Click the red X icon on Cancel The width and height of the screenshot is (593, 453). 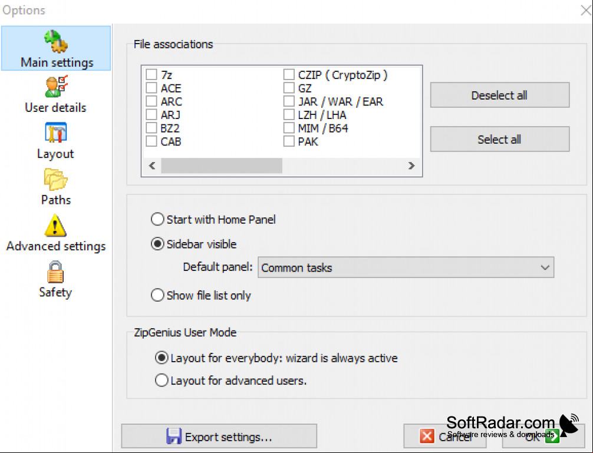(427, 436)
